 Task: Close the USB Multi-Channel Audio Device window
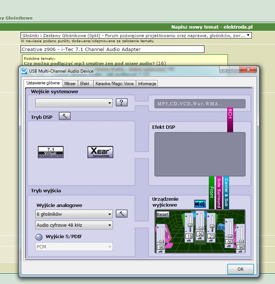(248, 70)
